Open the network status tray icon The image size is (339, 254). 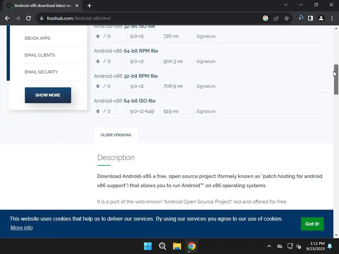pyautogui.click(x=290, y=246)
